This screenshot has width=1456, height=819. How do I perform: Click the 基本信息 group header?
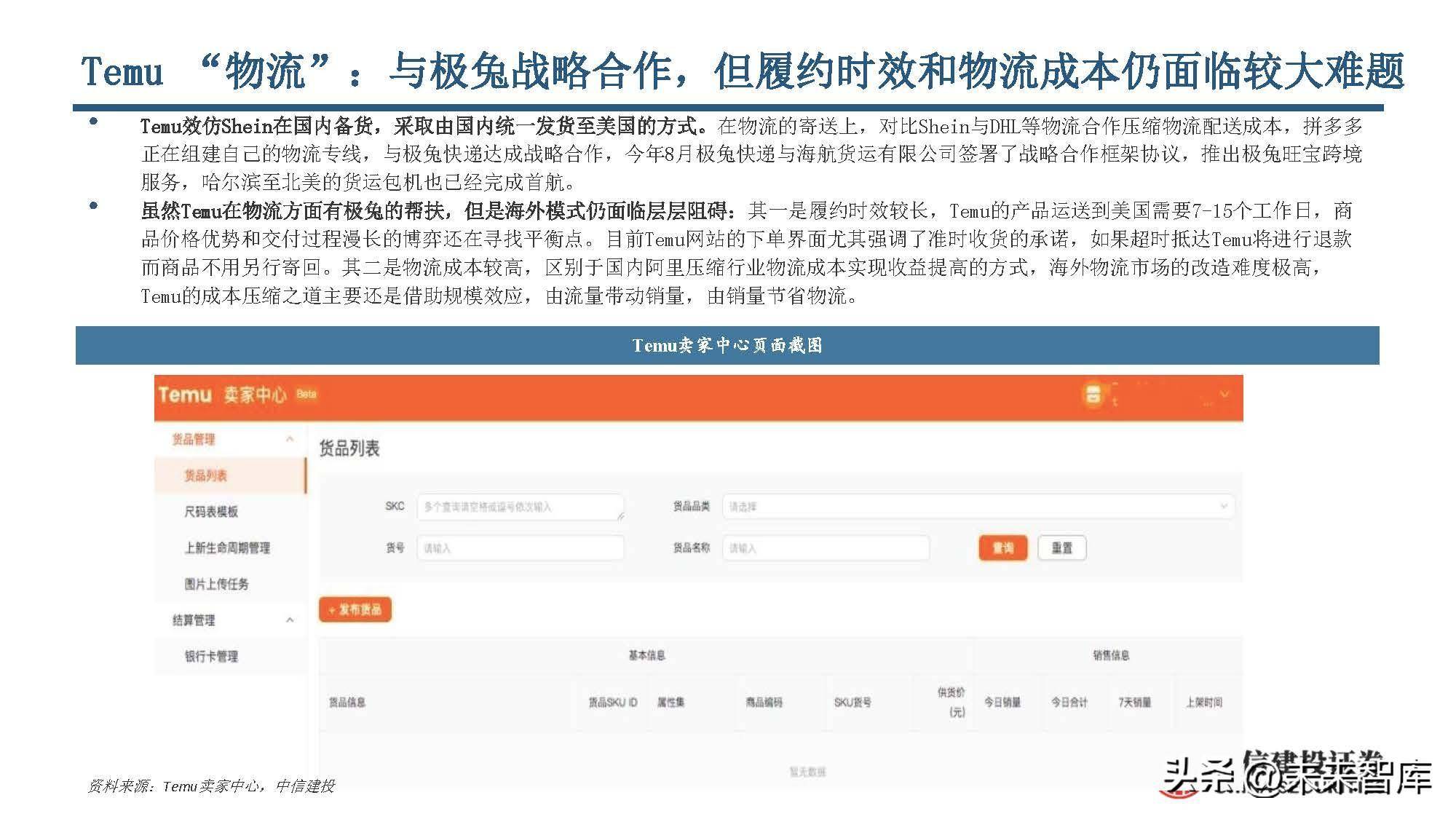646,656
